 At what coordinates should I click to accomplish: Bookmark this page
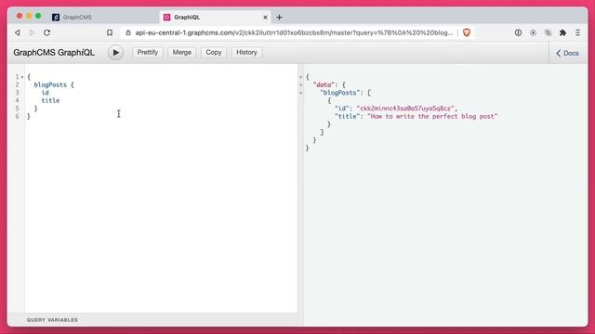click(x=110, y=33)
